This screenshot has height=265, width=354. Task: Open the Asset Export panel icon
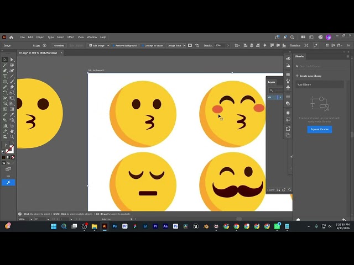tap(288, 129)
